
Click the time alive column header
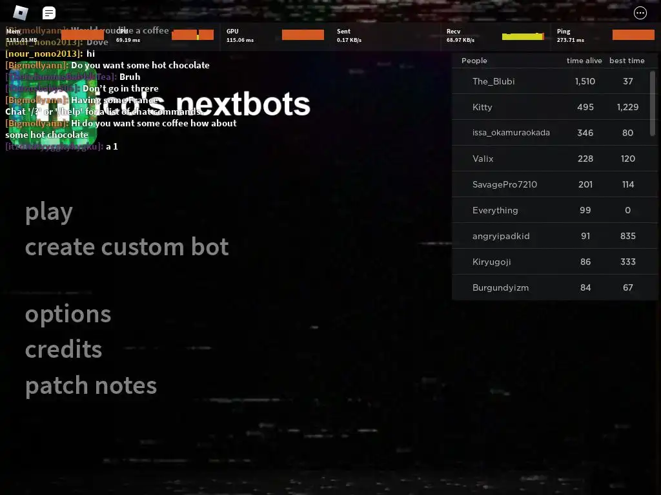point(584,61)
